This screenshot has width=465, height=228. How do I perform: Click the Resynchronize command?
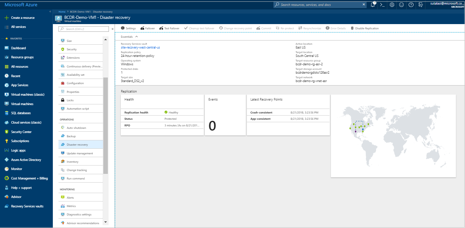pyautogui.click(x=310, y=28)
